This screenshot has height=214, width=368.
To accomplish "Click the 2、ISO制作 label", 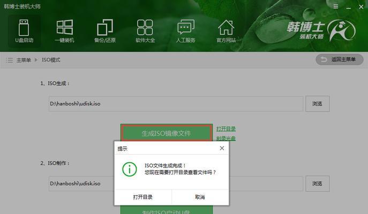I will [x=55, y=163].
